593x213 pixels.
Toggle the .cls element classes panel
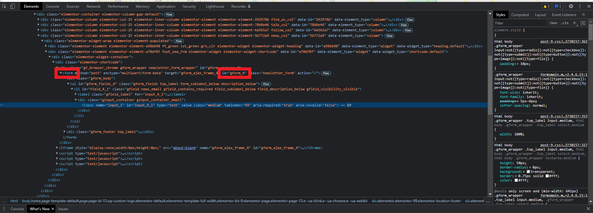(565, 23)
